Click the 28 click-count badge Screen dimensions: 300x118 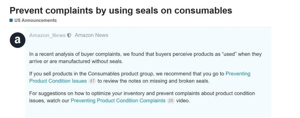tap(171, 101)
